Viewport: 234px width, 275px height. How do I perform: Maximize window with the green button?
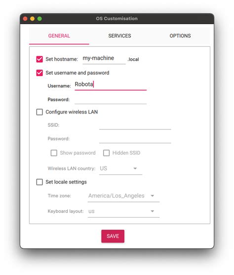pyautogui.click(x=39, y=19)
